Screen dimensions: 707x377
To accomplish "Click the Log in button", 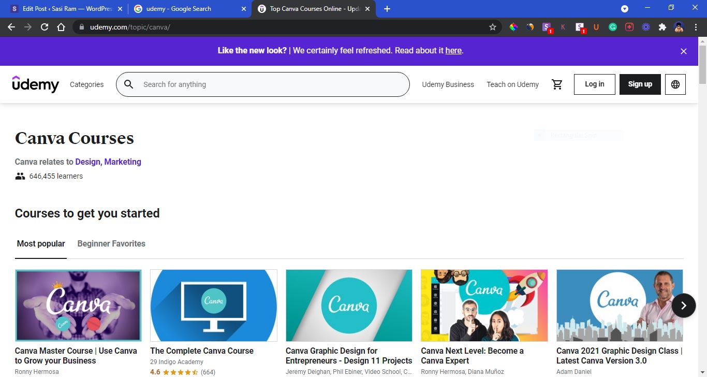I will pyautogui.click(x=595, y=84).
